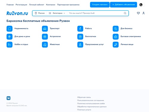The width and height of the screenshot is (149, 112).
Task: Open the Личные вещи text link
Action: point(127,45)
